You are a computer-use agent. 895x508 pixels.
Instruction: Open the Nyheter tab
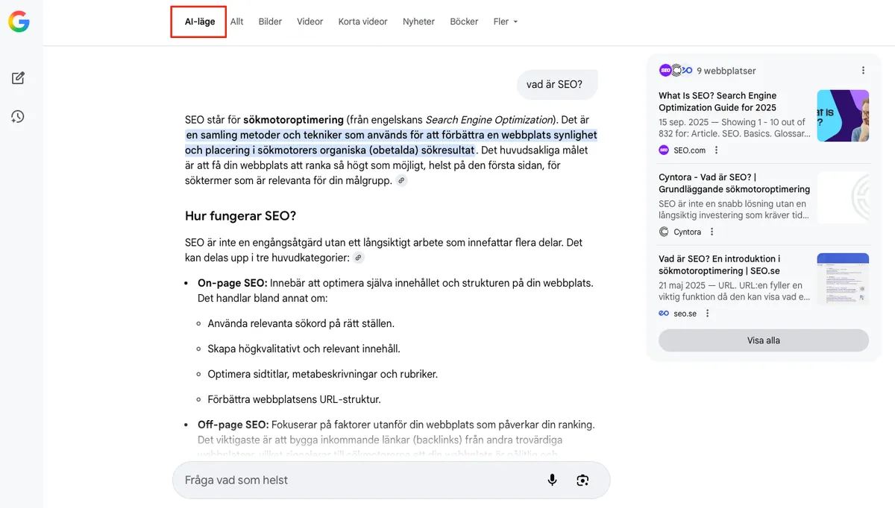pyautogui.click(x=418, y=22)
